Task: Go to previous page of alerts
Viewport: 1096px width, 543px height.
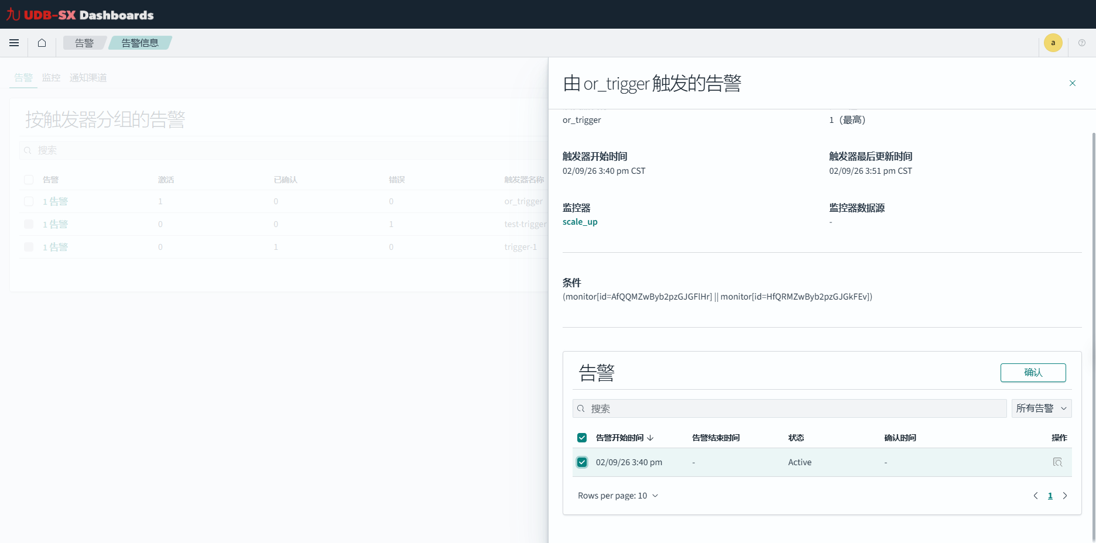Action: click(x=1035, y=496)
